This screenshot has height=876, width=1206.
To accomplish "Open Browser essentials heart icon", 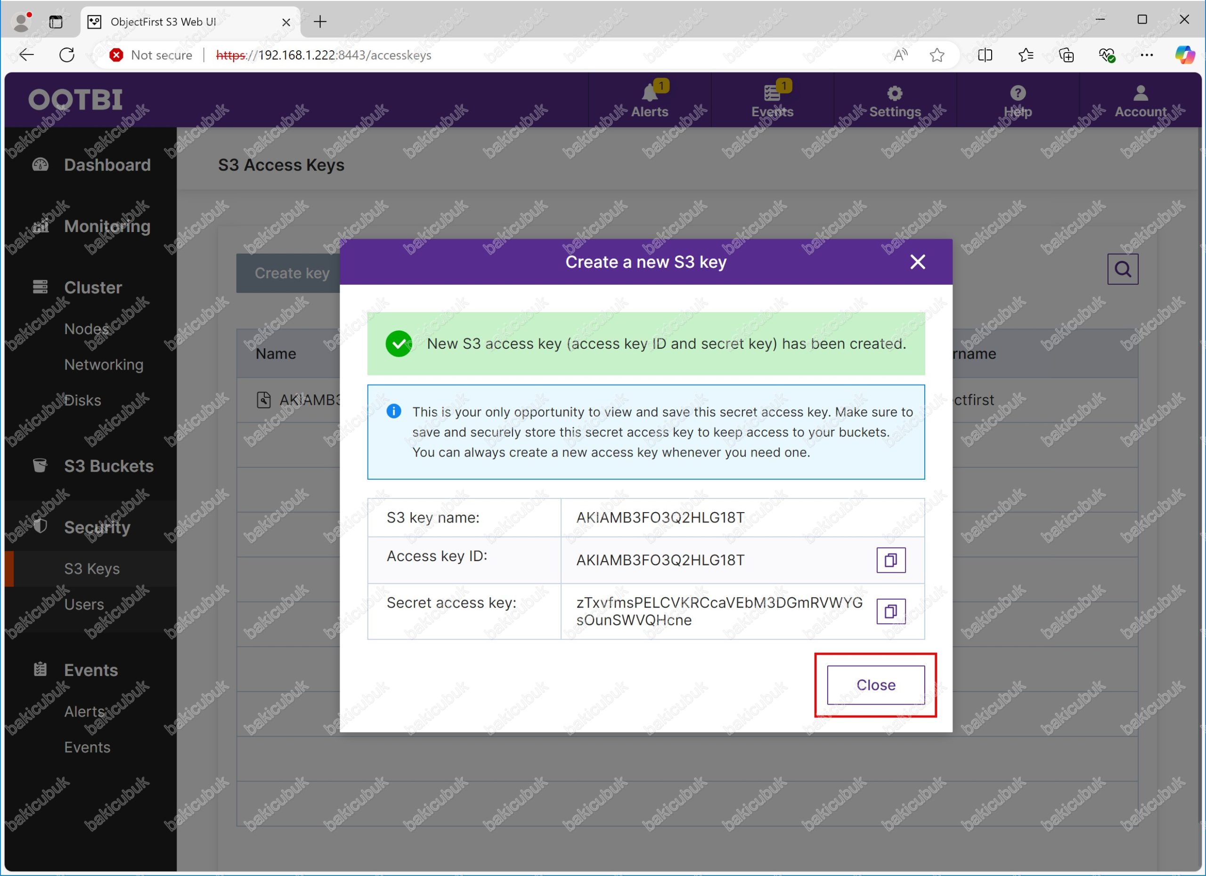I will [1107, 55].
